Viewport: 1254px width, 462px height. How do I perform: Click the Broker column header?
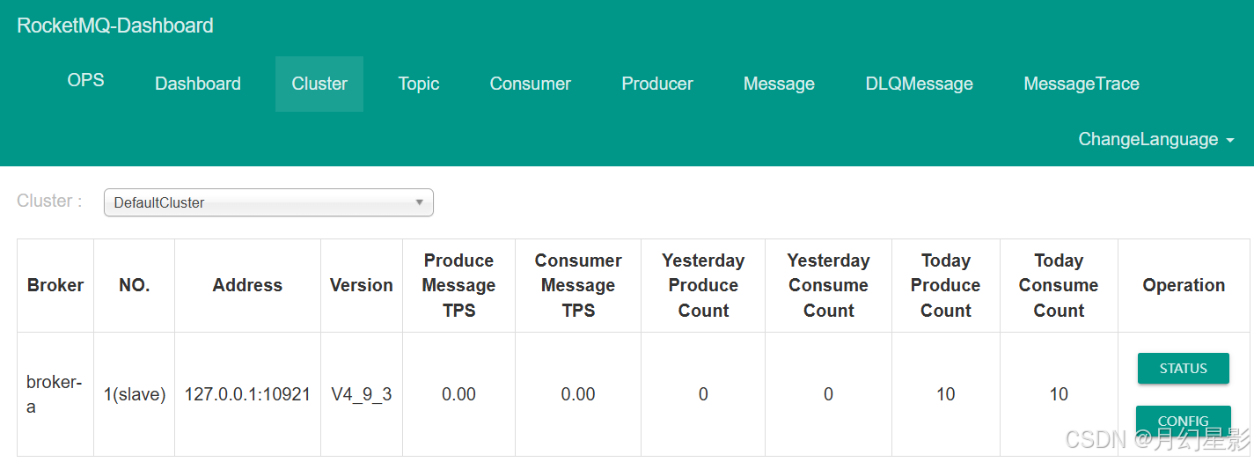click(55, 285)
